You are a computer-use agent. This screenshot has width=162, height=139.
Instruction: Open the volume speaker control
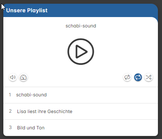point(13,77)
